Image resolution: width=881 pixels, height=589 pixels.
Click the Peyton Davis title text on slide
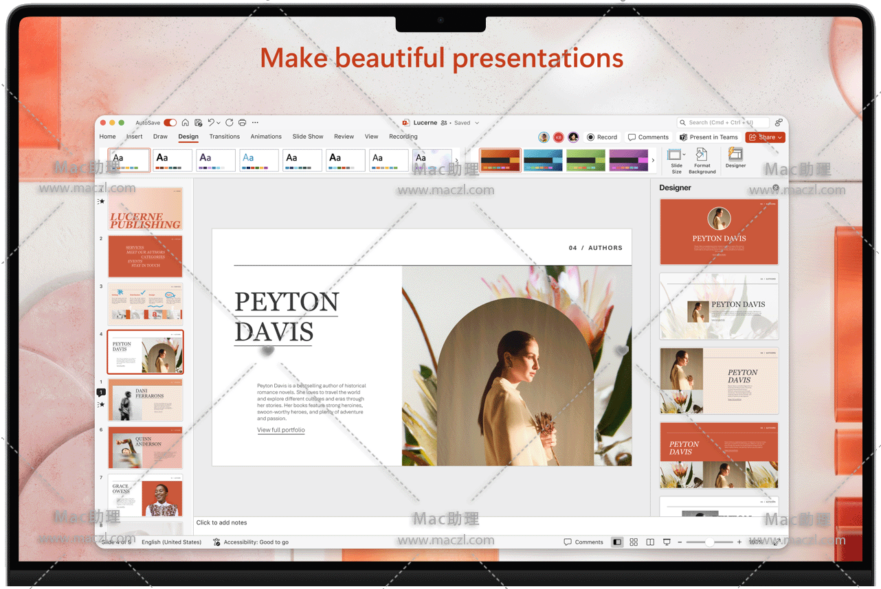287,316
